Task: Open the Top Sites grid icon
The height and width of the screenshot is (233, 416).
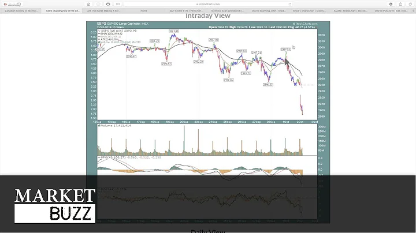Action: click(x=118, y=4)
